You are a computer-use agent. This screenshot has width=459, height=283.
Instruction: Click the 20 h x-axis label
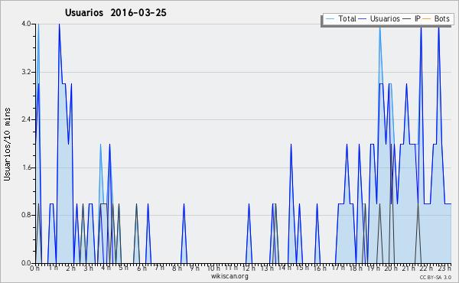point(391,268)
